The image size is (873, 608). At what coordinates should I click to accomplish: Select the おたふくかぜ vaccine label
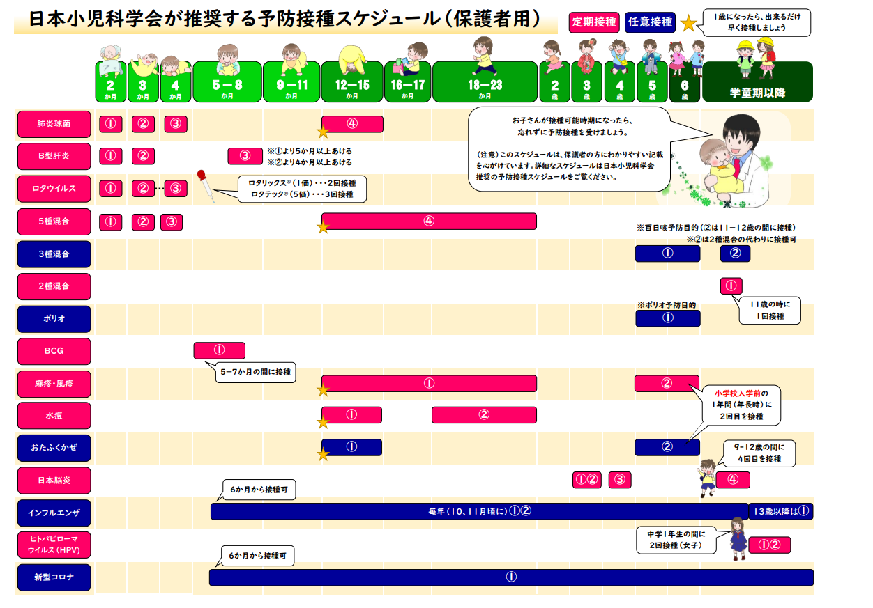(54, 448)
